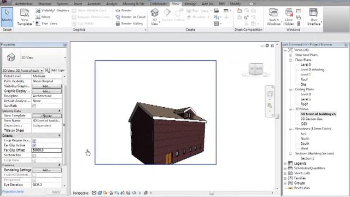Expand Schedules/Quantities tree node
Image resolution: width=350 pixels, height=197 pixels.
pos(285,169)
